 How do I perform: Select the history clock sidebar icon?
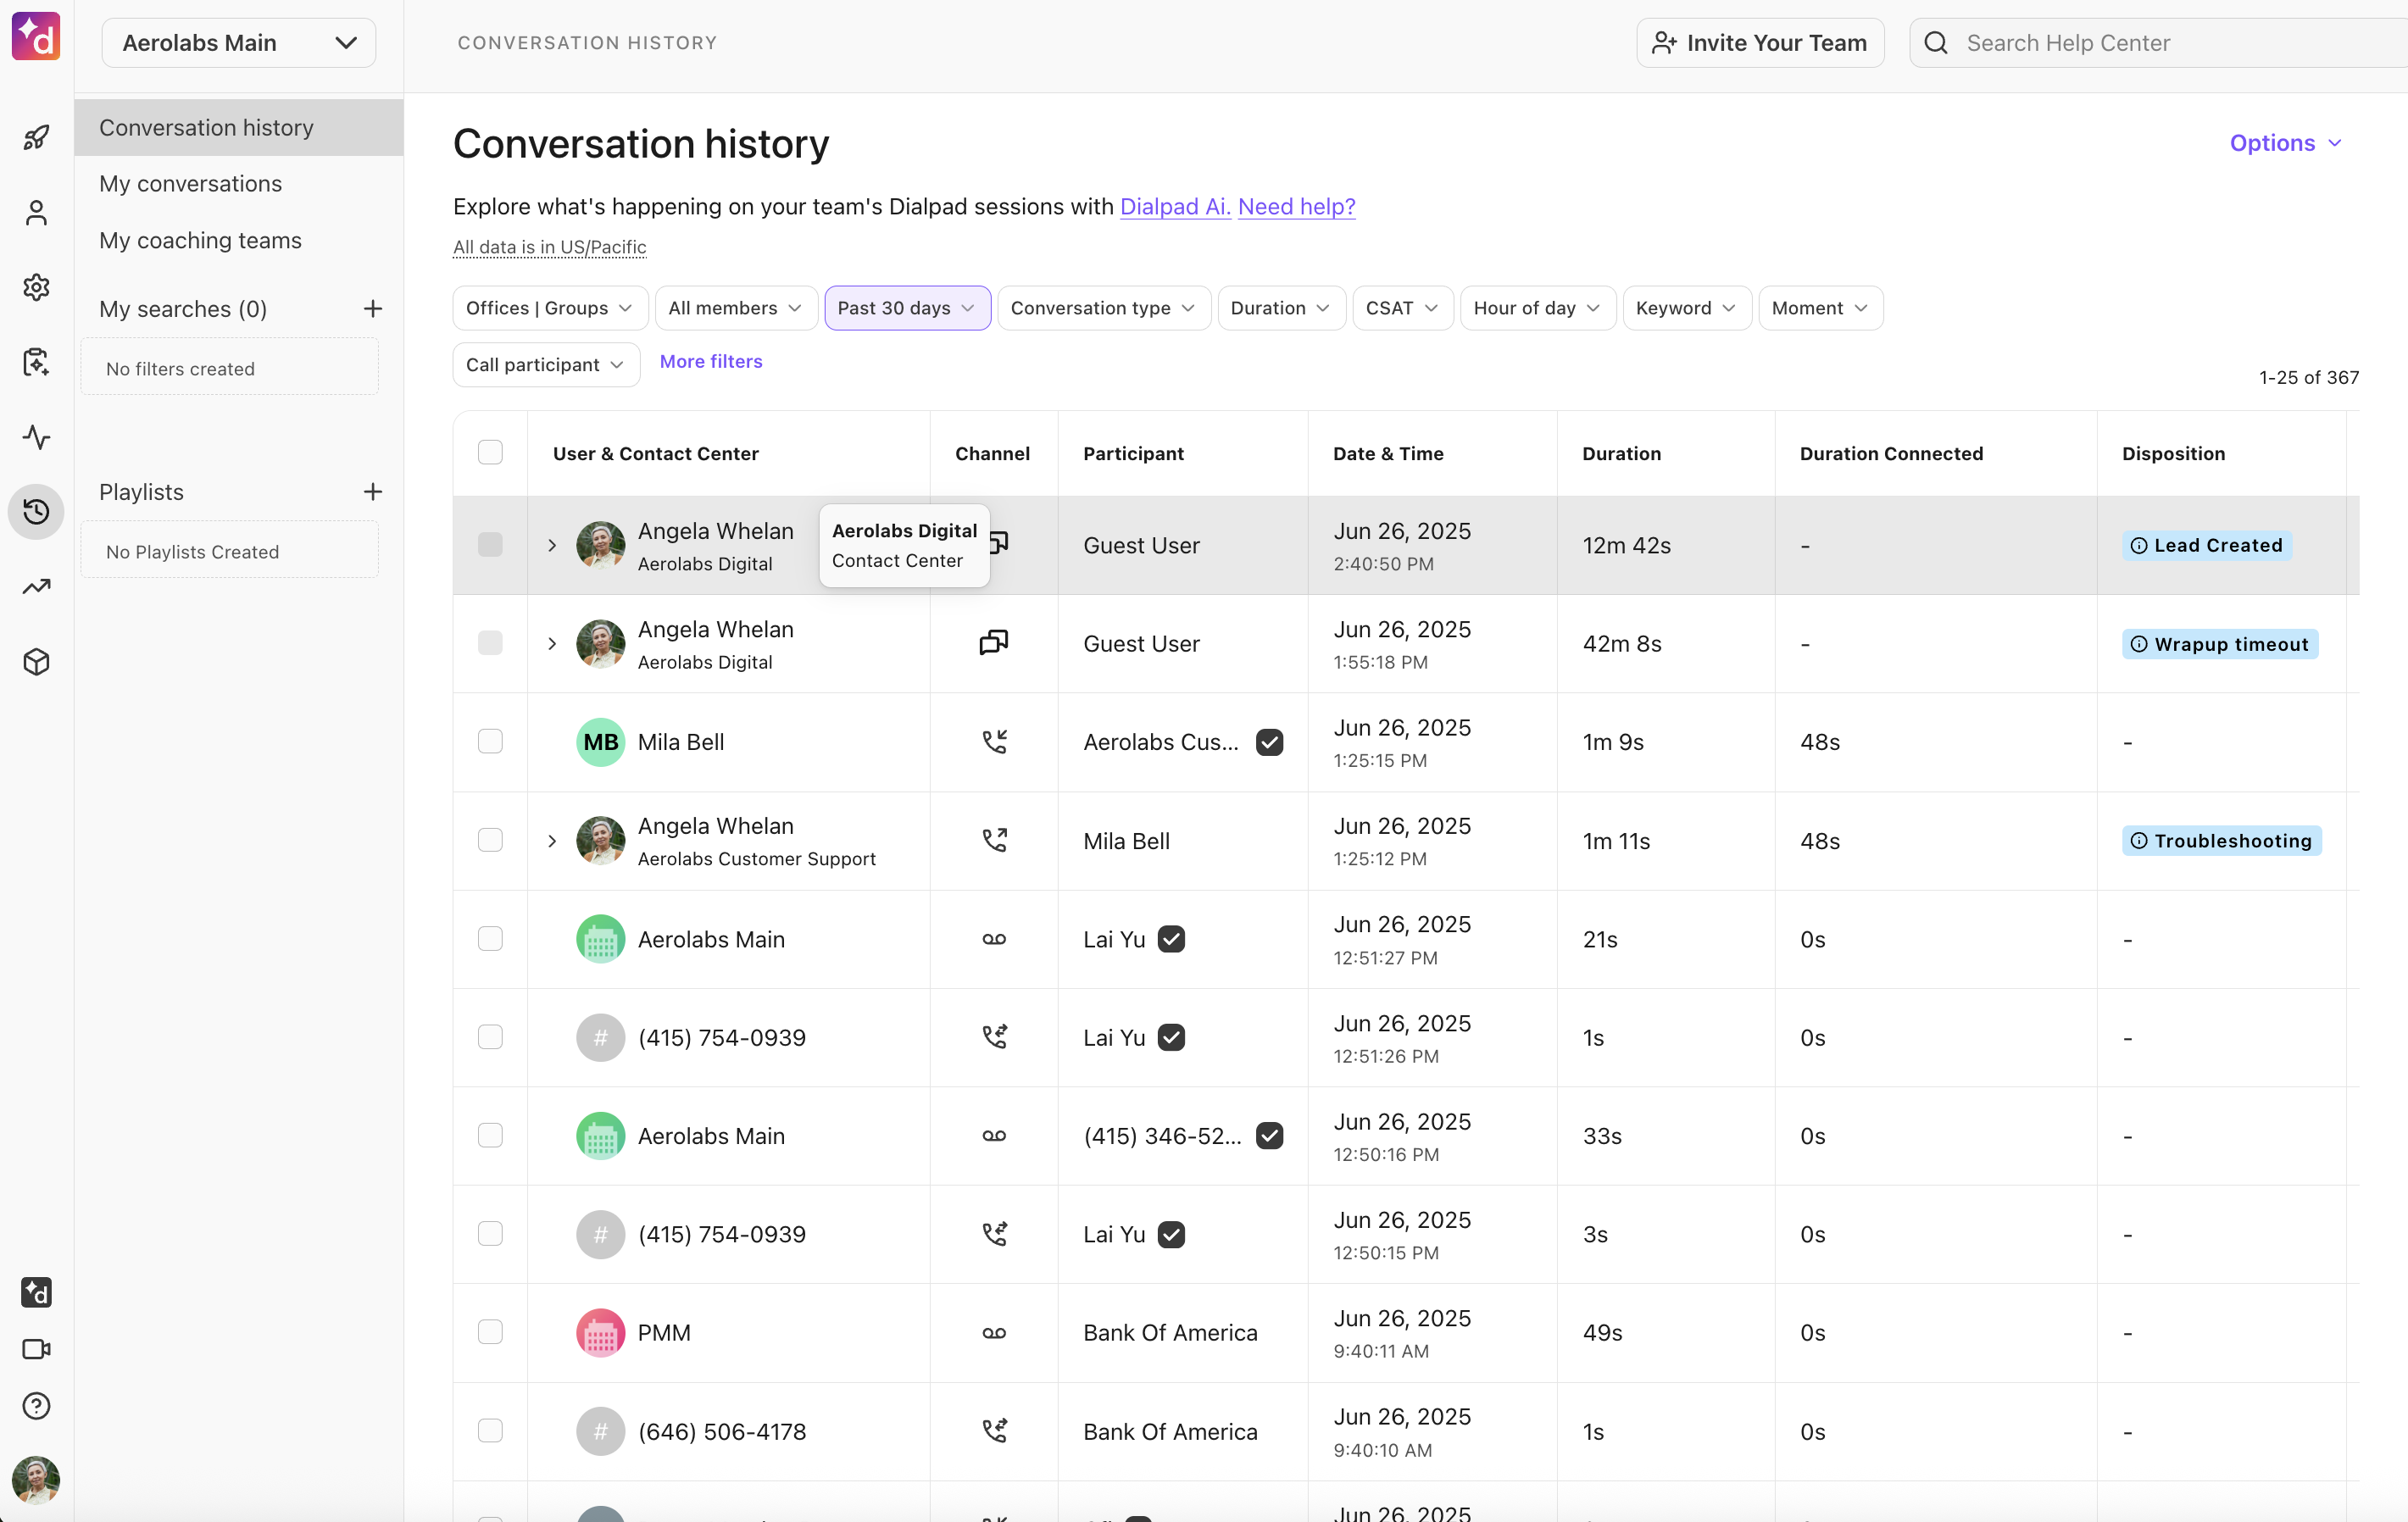pos(36,512)
